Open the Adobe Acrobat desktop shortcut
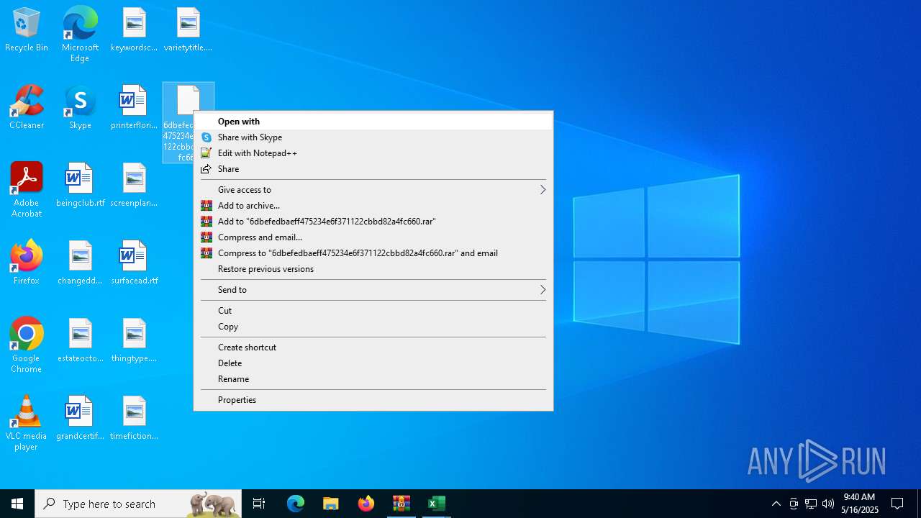Image resolution: width=921 pixels, height=518 pixels. [x=27, y=190]
